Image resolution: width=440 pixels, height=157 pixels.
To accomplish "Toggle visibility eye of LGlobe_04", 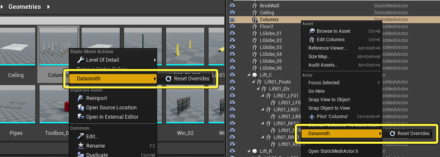I will 232,54.
